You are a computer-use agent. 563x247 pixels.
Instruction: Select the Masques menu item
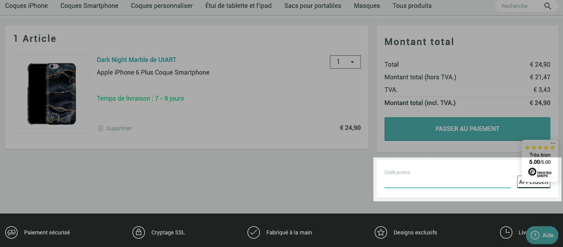pyautogui.click(x=367, y=6)
